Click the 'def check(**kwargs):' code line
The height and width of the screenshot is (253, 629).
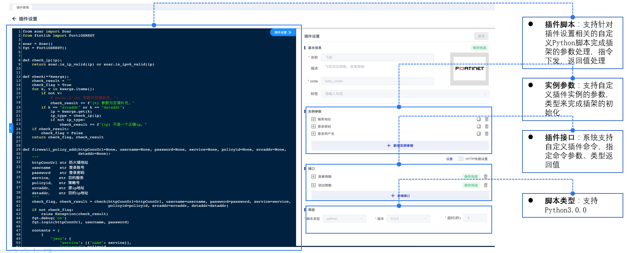[45, 77]
